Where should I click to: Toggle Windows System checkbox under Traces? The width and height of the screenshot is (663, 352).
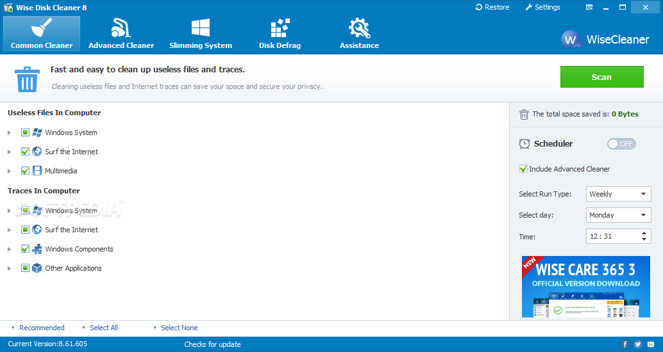26,211
